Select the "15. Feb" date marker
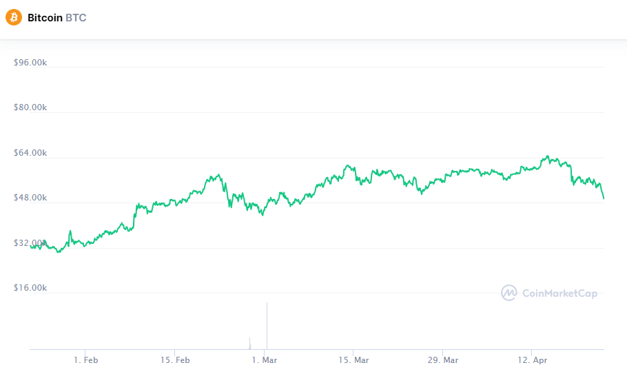 tap(175, 360)
